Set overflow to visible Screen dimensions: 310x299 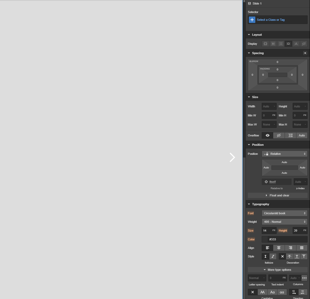coord(267,135)
